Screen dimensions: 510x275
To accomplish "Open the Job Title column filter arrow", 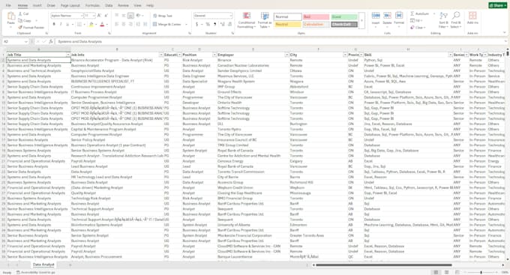I will point(68,55).
